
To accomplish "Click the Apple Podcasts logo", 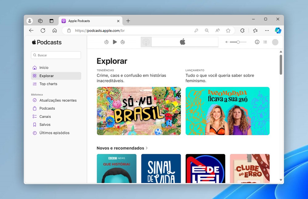I will [x=47, y=42].
